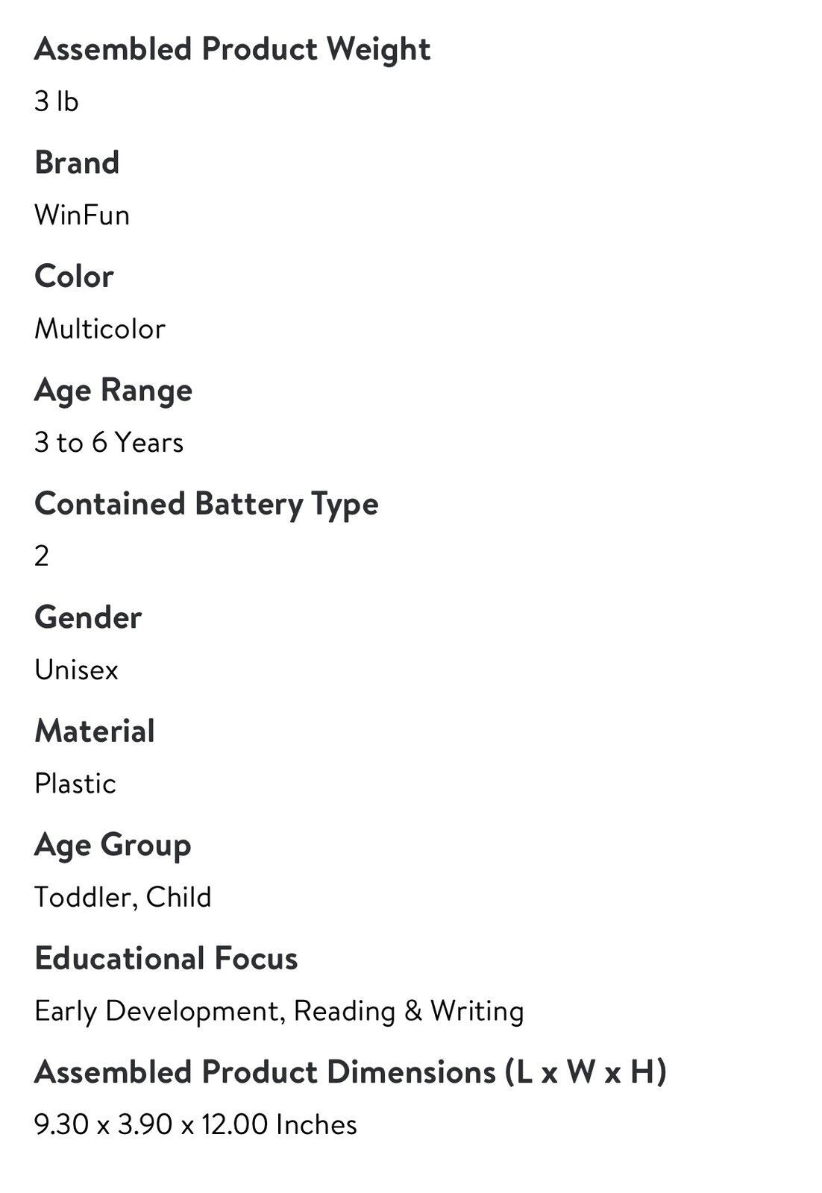Select the Contained Battery Type heading
Viewport: 822px width, 1193px height.
coord(207,505)
